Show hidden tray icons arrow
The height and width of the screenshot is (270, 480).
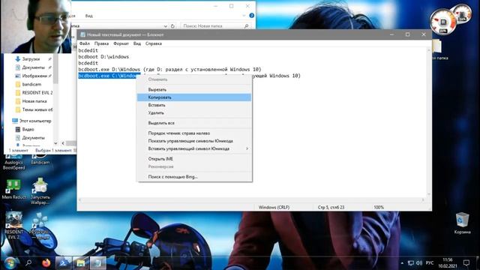pyautogui.click(x=402, y=263)
